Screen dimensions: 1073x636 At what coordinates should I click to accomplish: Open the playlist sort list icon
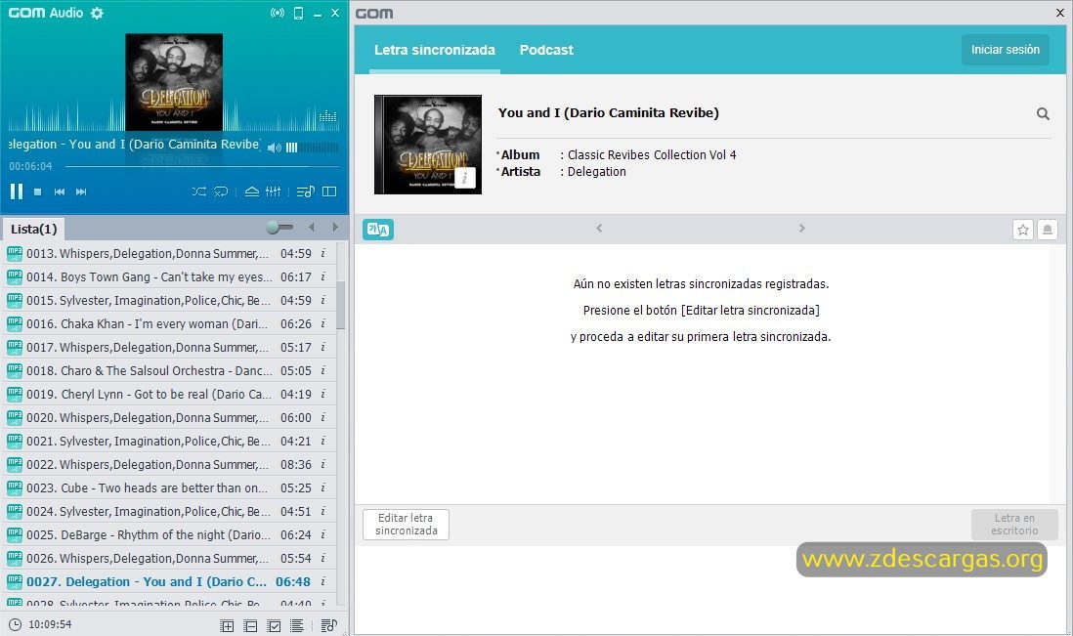[296, 625]
